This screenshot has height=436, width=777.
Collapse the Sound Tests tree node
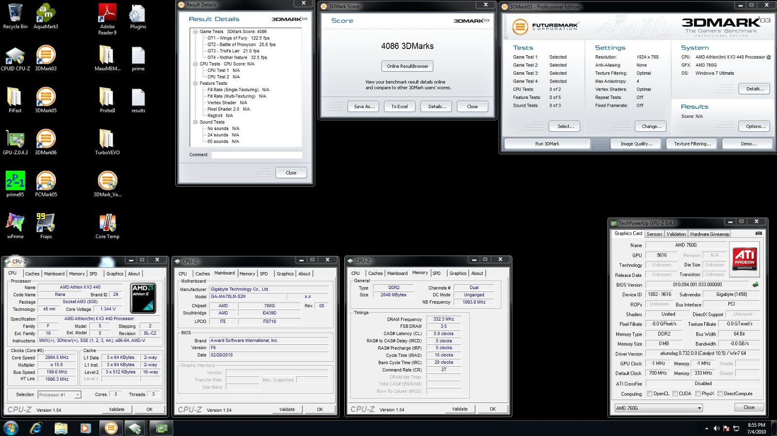point(195,122)
